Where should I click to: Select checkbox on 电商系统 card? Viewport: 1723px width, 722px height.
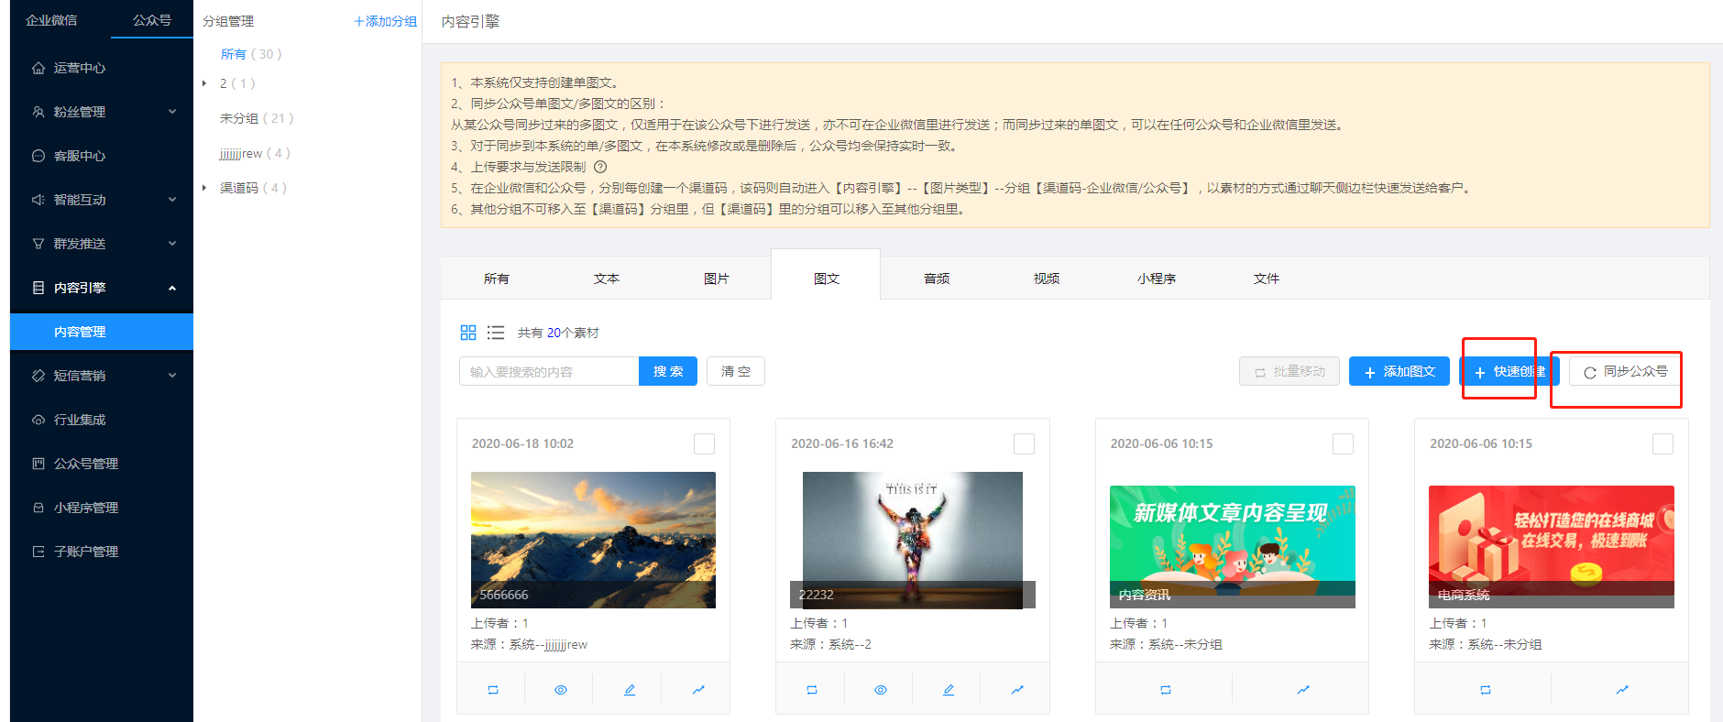point(1663,443)
